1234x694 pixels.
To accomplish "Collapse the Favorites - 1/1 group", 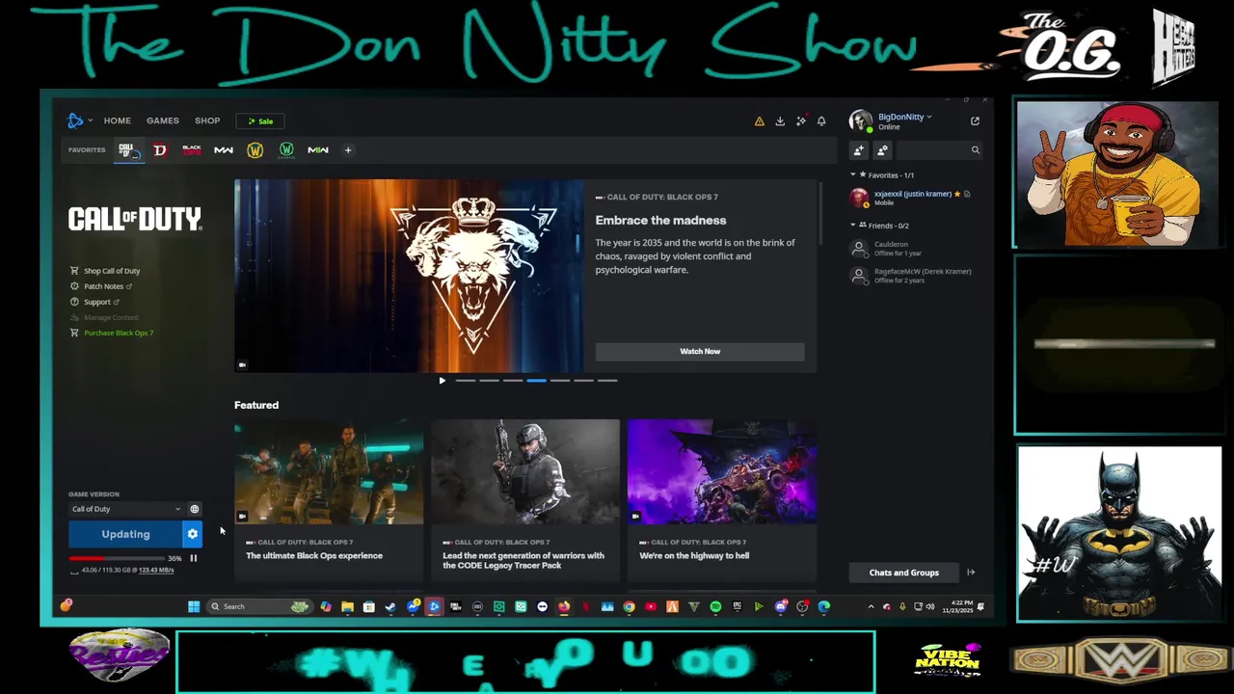I will tap(883, 175).
